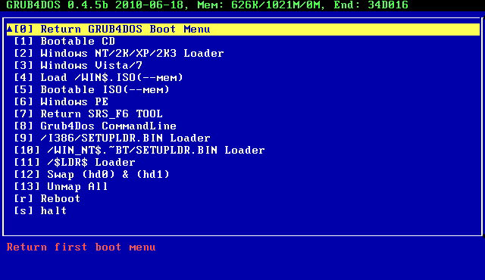The image size is (485, 280).
Task: Click the red Return first boot menu text
Action: coord(81,247)
